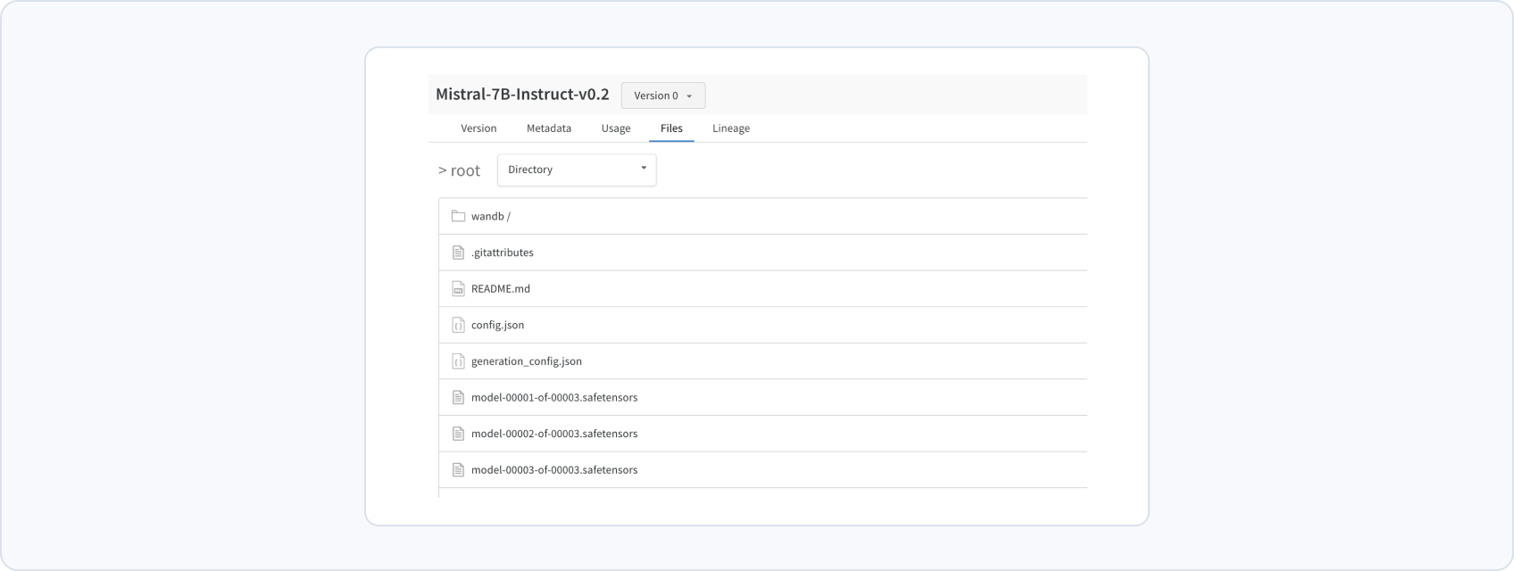Screen dimensions: 1514x571
Task: Open the generation_config.json file
Action: (527, 361)
